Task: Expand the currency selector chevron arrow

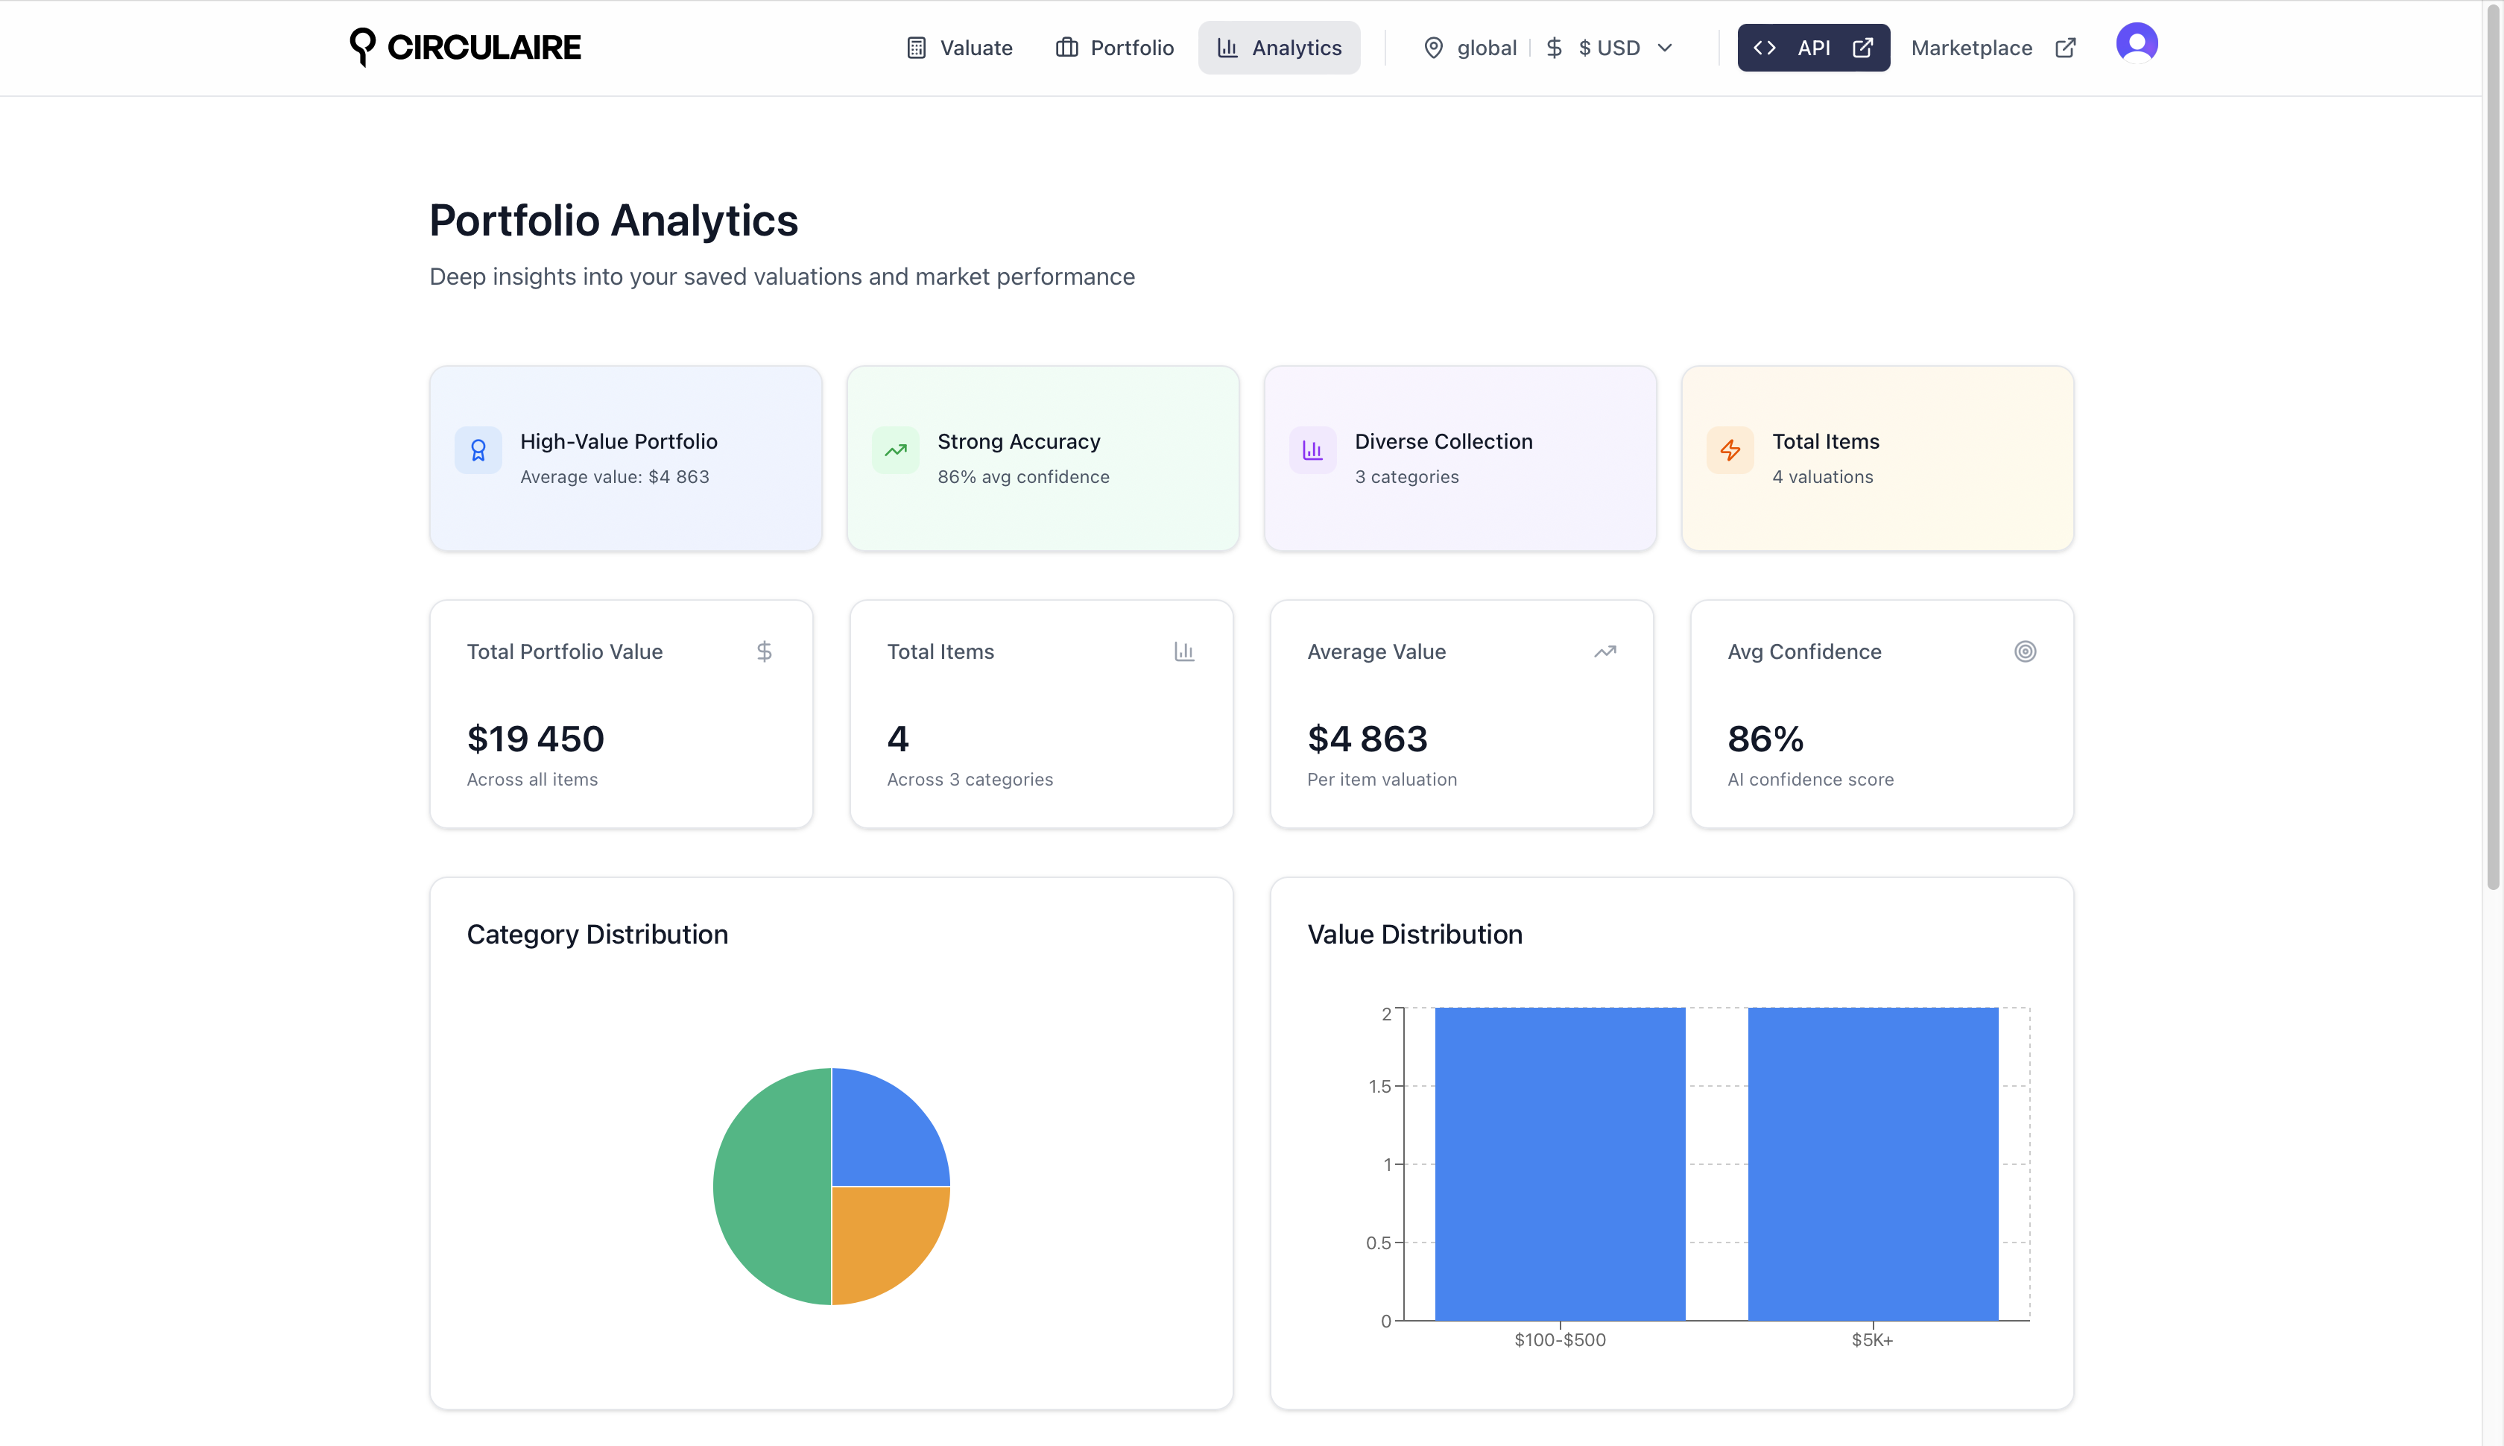Action: (x=1665, y=48)
